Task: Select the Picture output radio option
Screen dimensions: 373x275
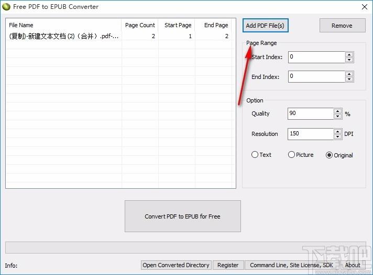Action: [x=301, y=155]
